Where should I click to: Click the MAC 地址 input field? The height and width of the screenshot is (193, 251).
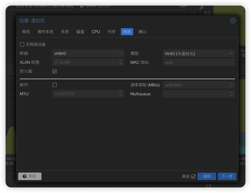pos(198,62)
